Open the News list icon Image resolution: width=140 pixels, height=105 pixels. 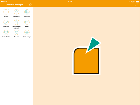pyautogui.click(x=27, y=22)
